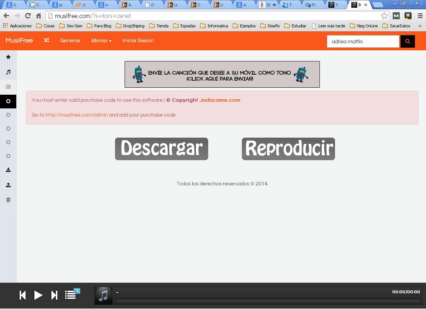Click the upload tray icon in sidebar
Image resolution: width=426 pixels, height=310 pixels.
point(8,185)
